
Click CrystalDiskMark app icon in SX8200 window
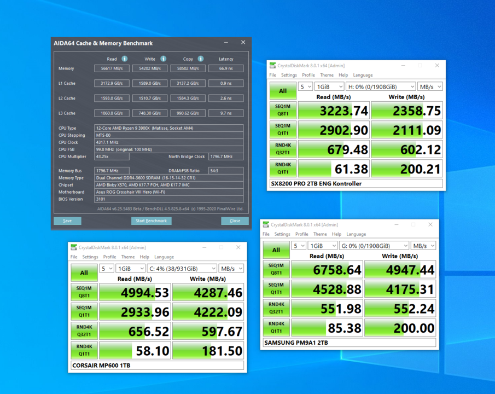[272, 66]
